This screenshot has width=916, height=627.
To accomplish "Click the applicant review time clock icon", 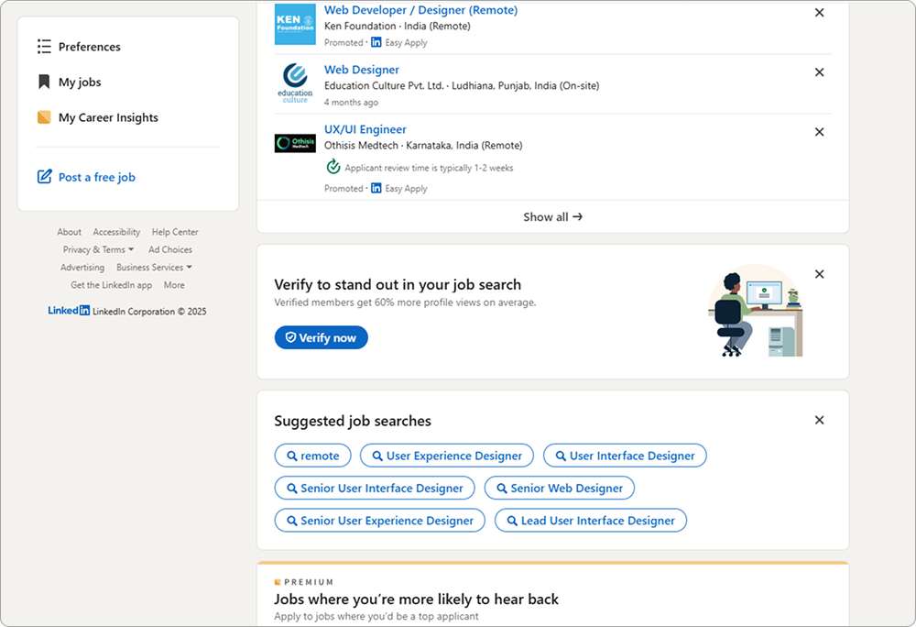I will pos(333,167).
